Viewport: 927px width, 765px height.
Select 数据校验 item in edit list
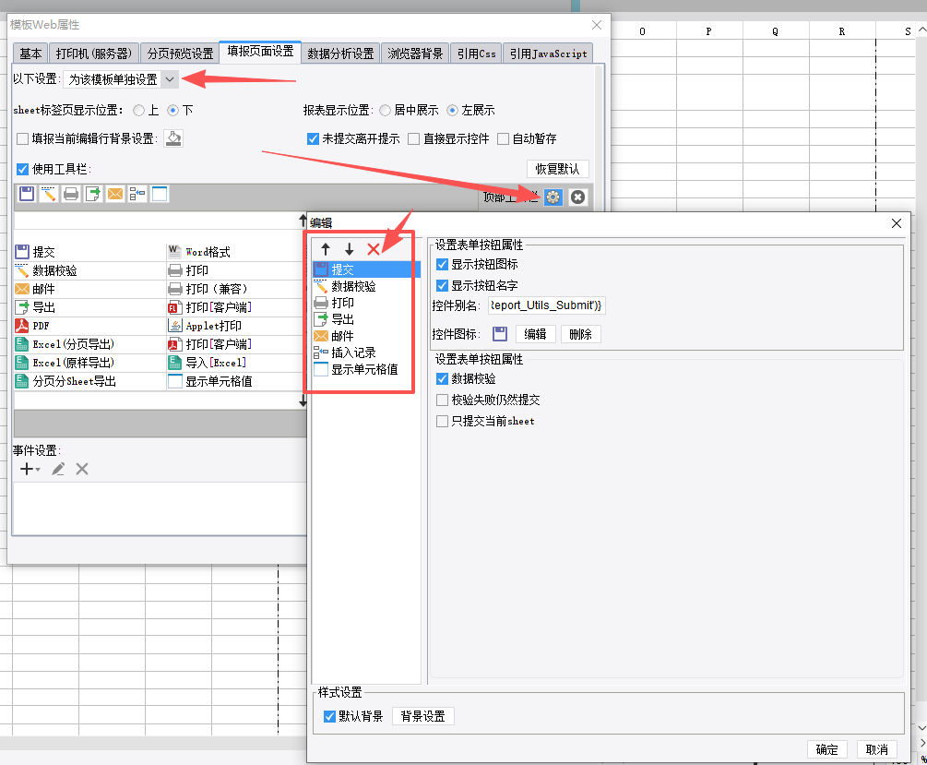[366, 286]
